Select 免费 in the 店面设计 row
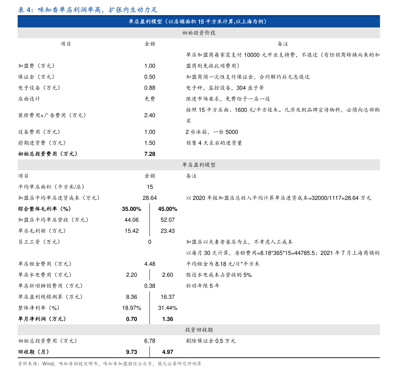The height and width of the screenshot is (373, 420). point(150,99)
